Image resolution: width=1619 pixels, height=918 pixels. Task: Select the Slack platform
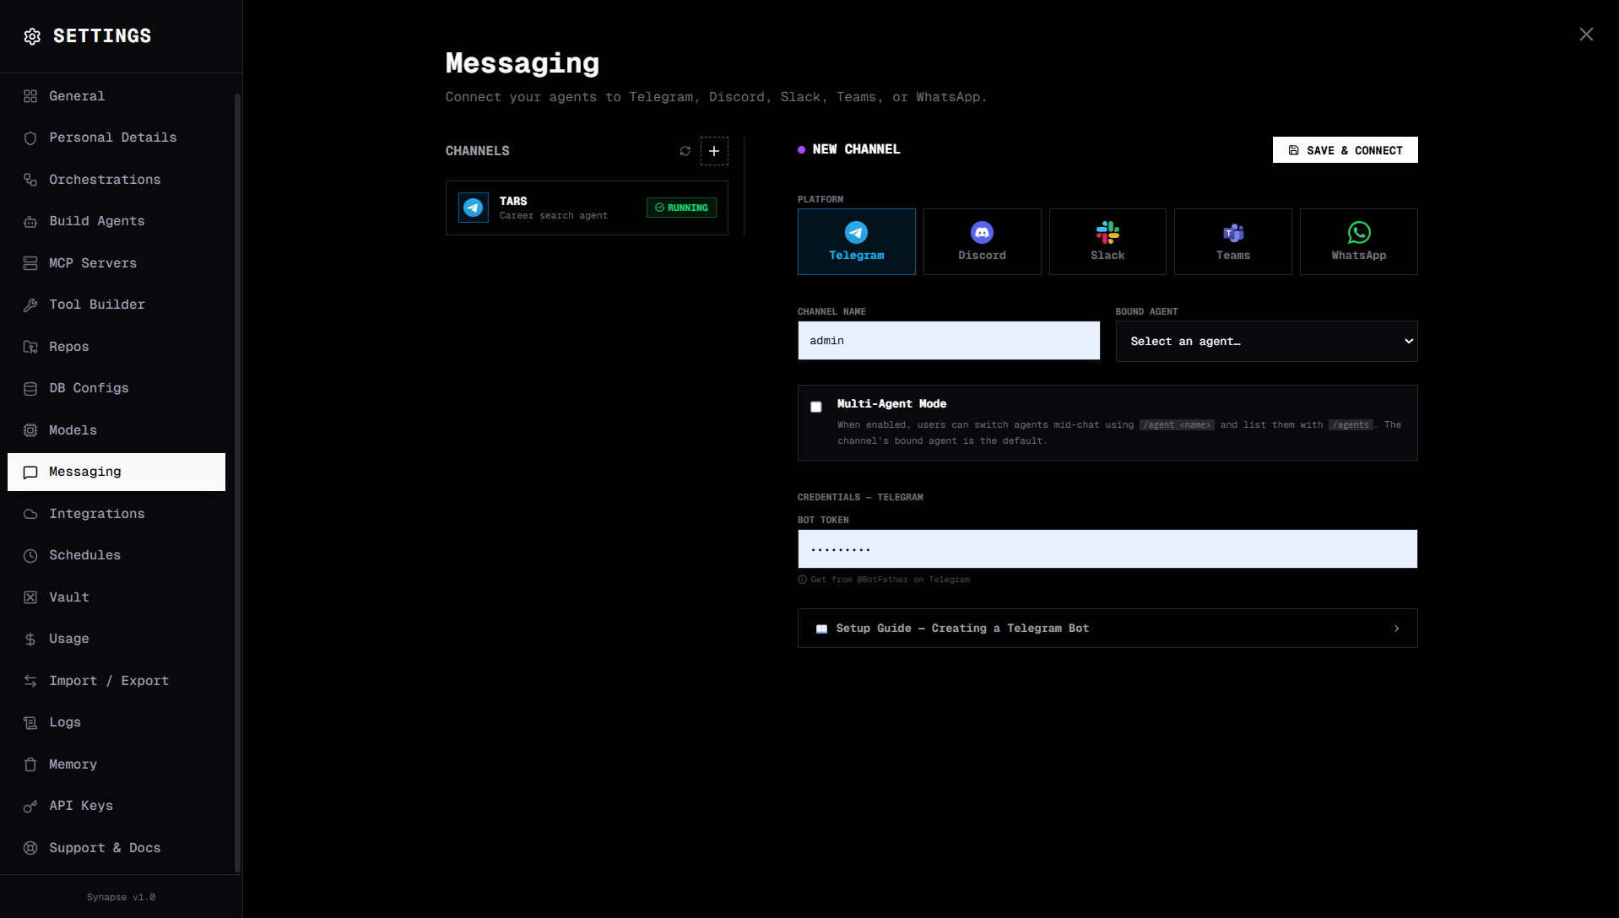[x=1107, y=241]
